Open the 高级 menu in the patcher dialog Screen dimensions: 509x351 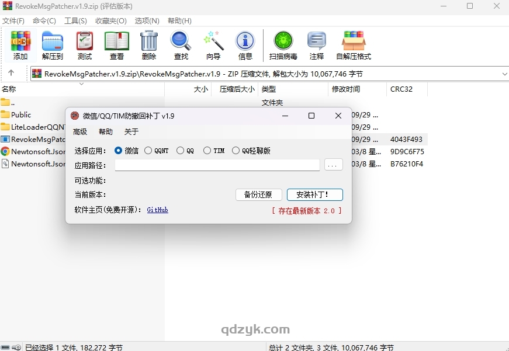click(x=80, y=131)
